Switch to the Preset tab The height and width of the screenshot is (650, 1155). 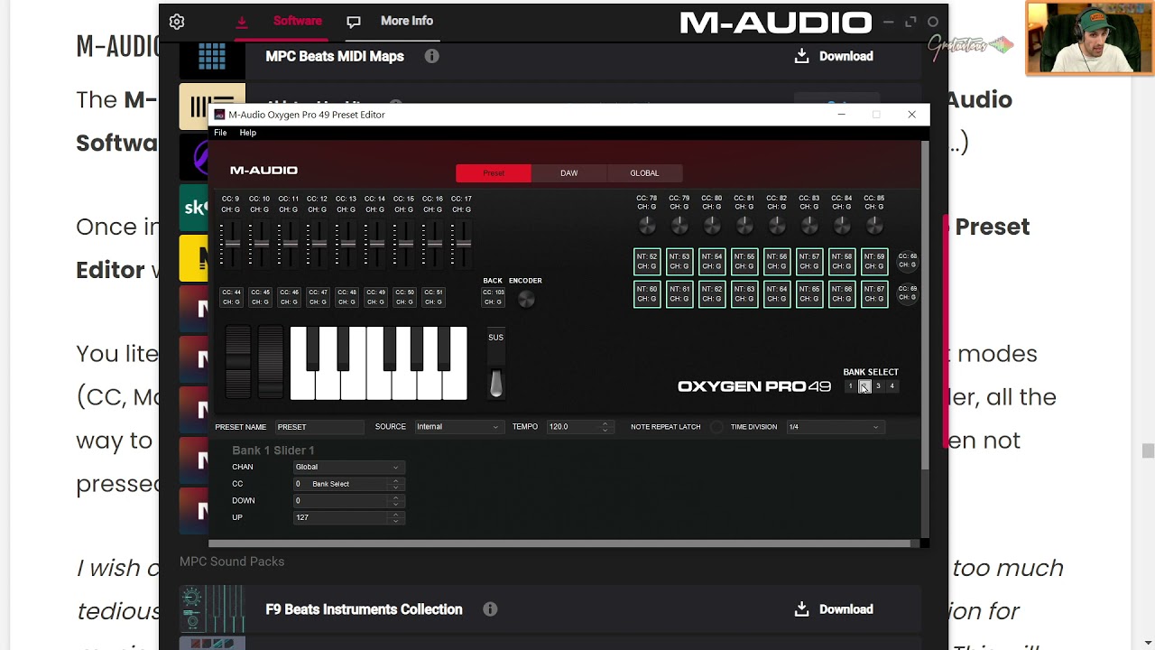[494, 173]
